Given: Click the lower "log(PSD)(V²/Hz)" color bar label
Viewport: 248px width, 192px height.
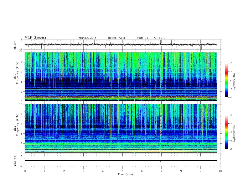Looking at the screenshot, I should click(x=235, y=133).
